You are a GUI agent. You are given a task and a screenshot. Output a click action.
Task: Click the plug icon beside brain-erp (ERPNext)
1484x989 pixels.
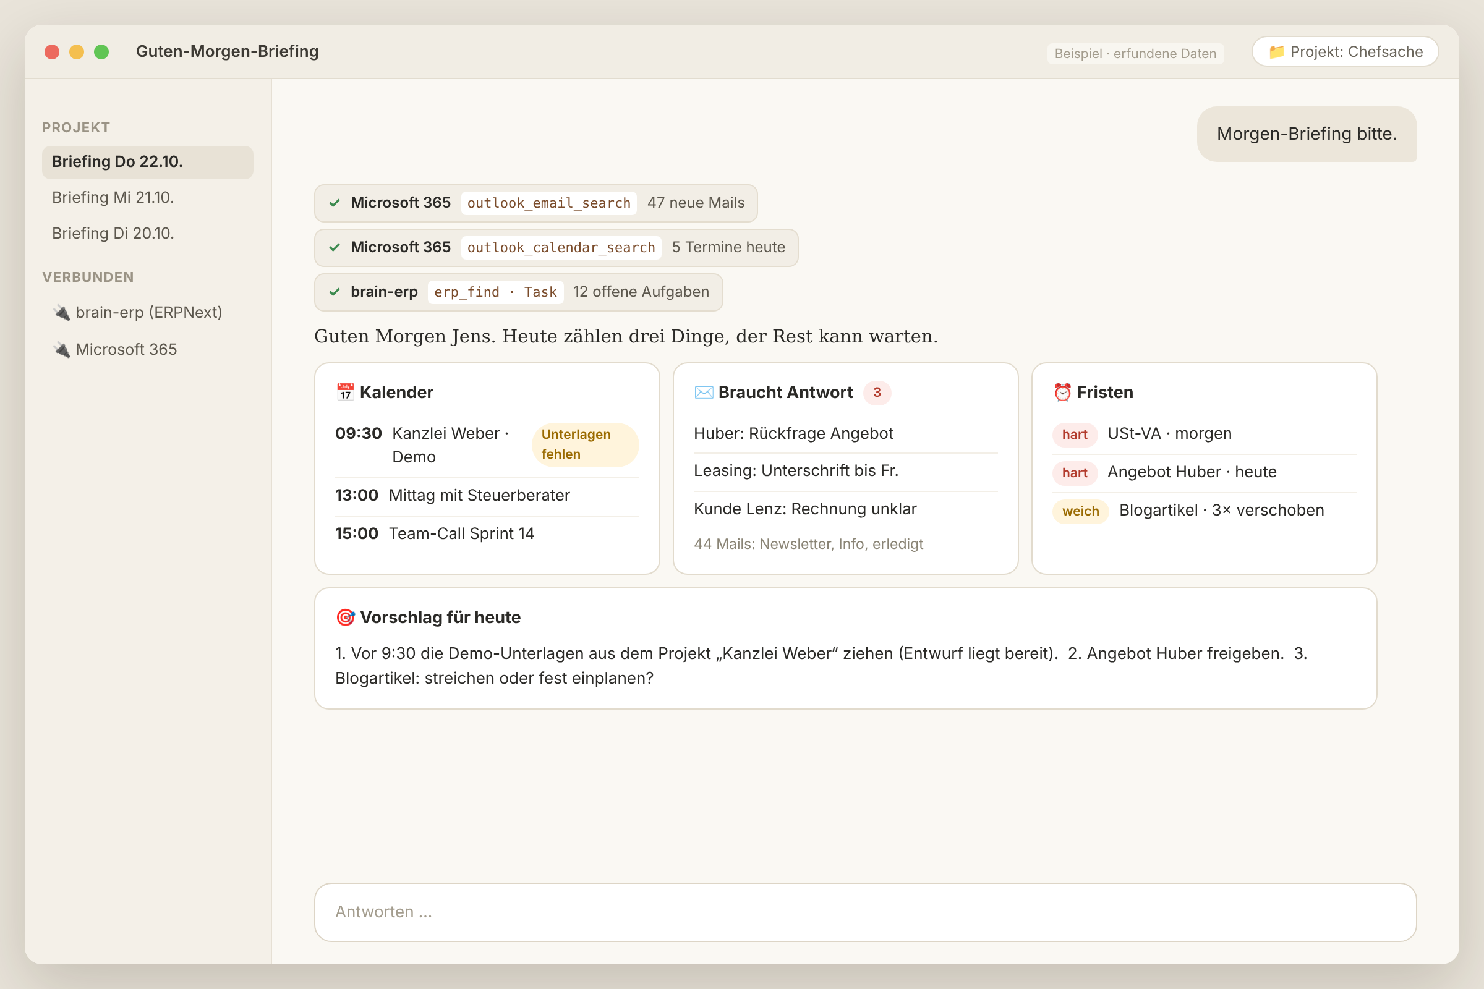click(61, 312)
